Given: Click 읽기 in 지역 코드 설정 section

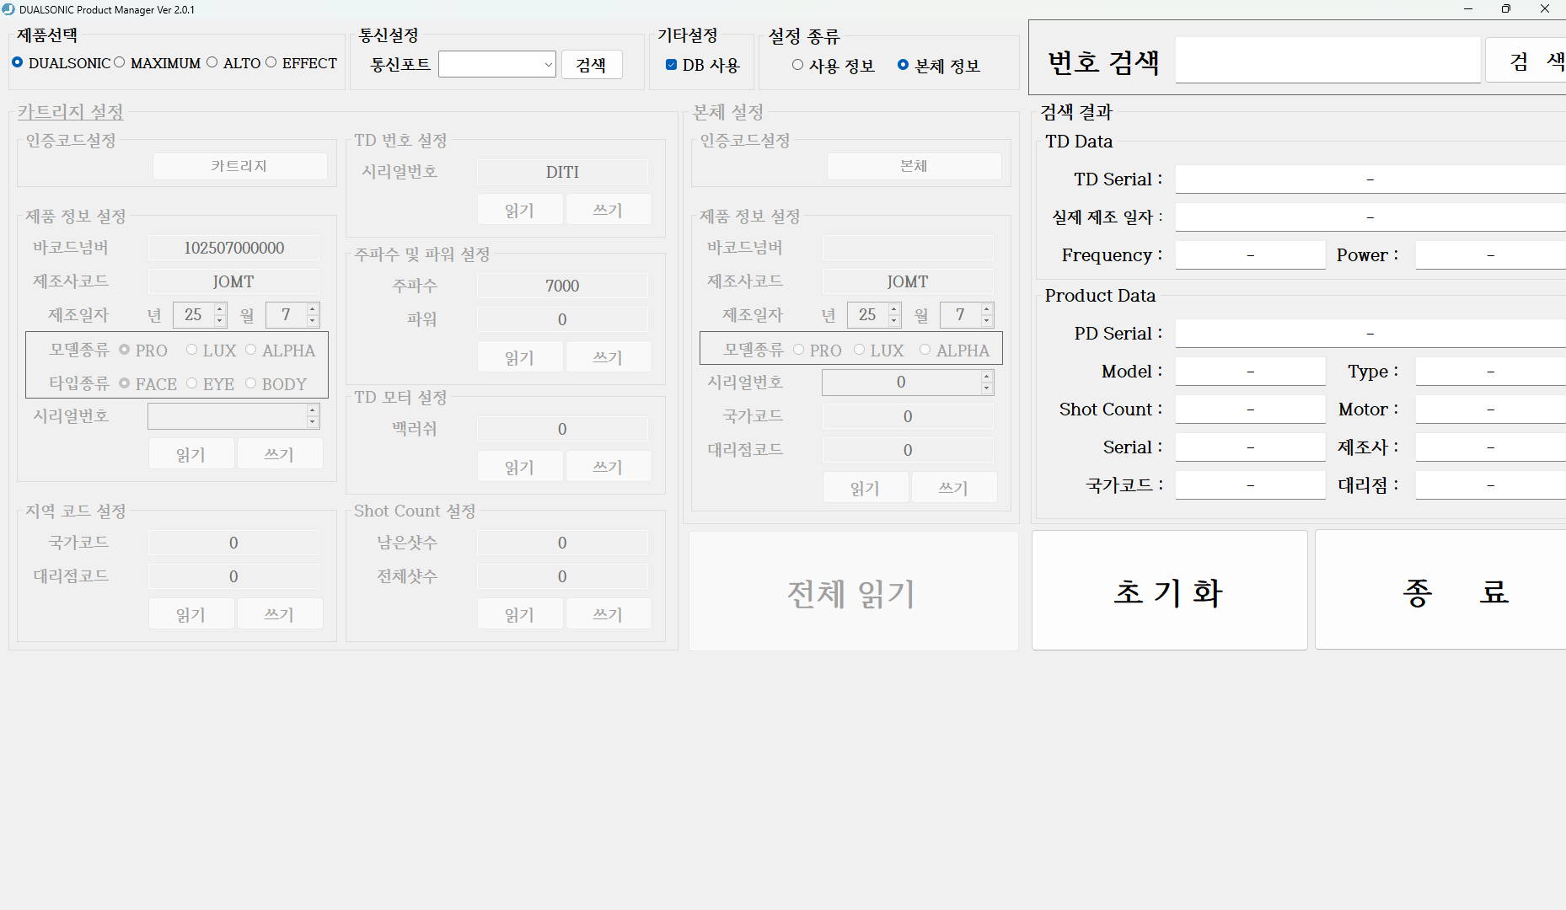Looking at the screenshot, I should [191, 613].
